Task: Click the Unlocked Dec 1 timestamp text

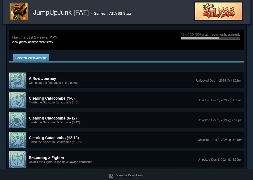Action: pos(219,80)
